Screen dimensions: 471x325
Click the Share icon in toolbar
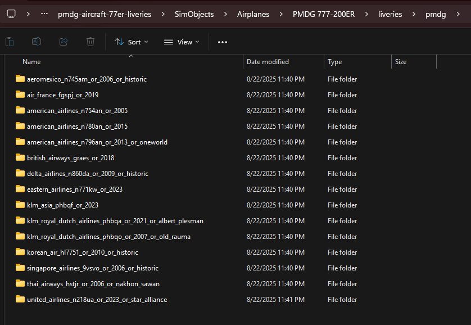[x=64, y=42]
